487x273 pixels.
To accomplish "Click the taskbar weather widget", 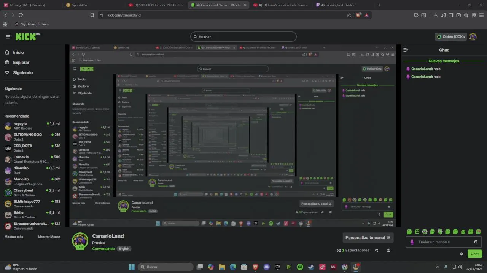I will pyautogui.click(x=21, y=267).
